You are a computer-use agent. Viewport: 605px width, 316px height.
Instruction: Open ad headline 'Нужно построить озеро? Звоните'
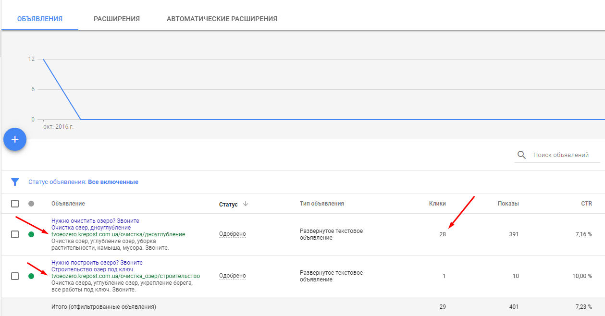point(97,263)
